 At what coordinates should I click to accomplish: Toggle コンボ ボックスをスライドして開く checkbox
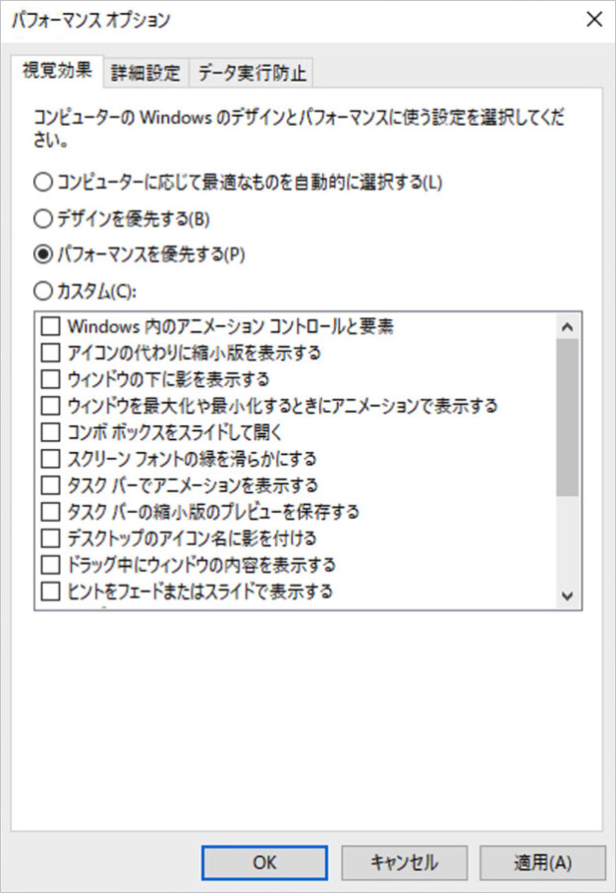(x=51, y=431)
